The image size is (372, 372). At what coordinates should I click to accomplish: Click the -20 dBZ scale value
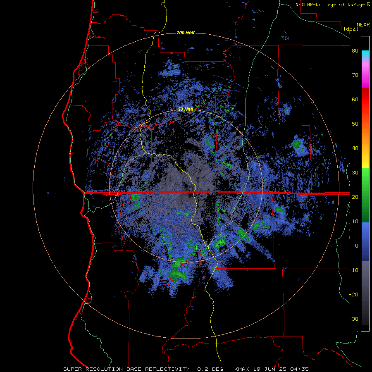point(353,294)
